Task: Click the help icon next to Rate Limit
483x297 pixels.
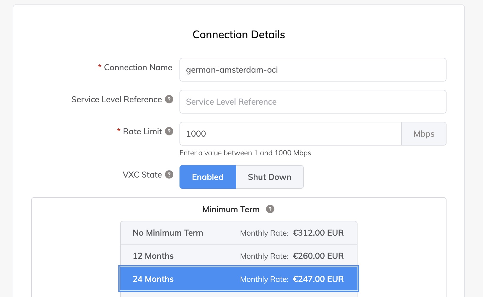Action: point(169,131)
